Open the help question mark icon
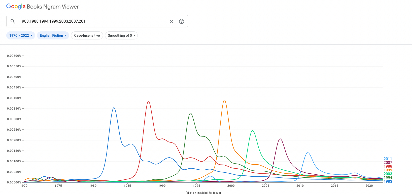This screenshot has width=412, height=194. click(182, 21)
